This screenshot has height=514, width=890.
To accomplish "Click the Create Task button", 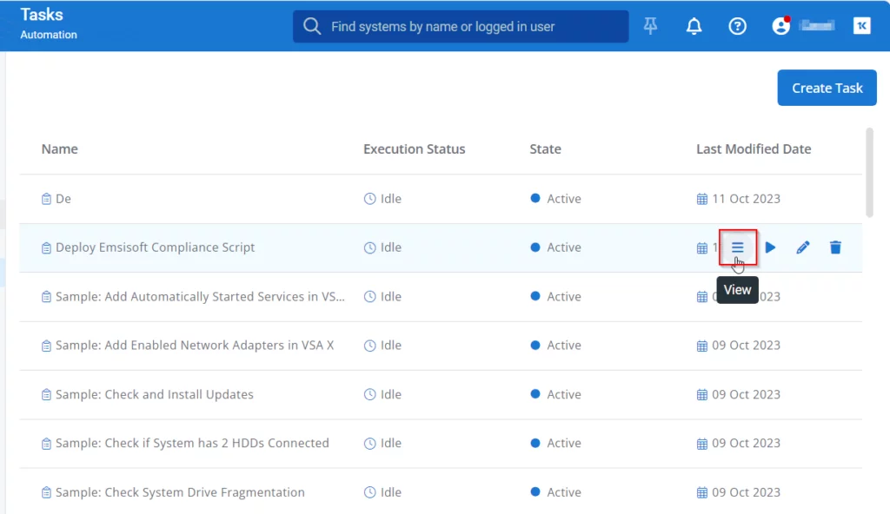I will tap(827, 88).
